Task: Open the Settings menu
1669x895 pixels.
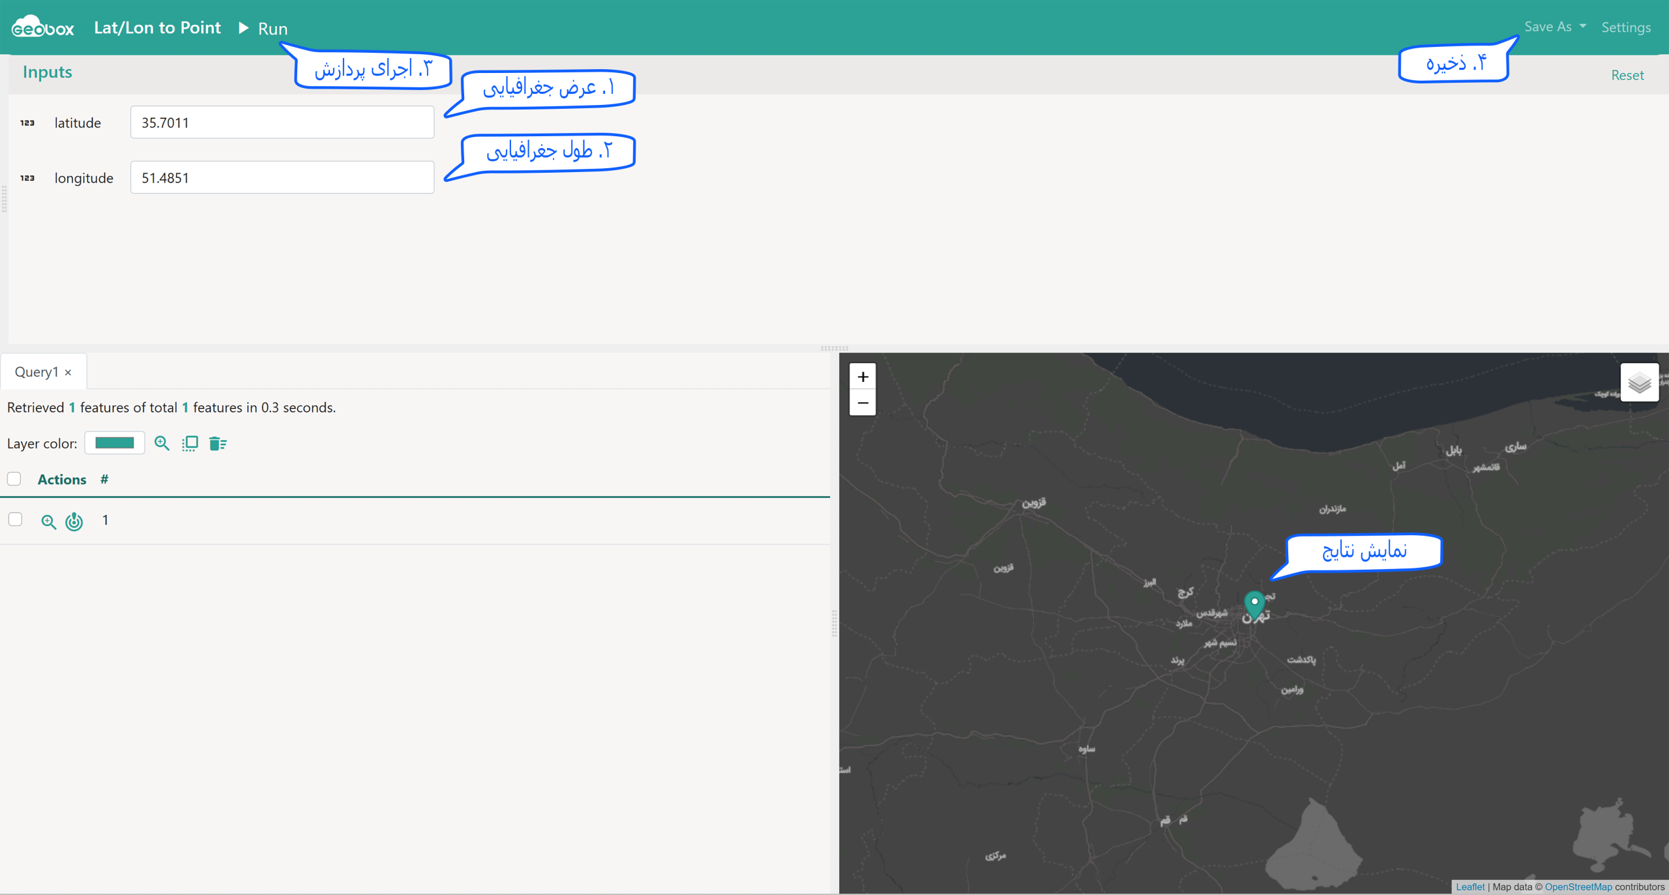Action: coord(1626,27)
